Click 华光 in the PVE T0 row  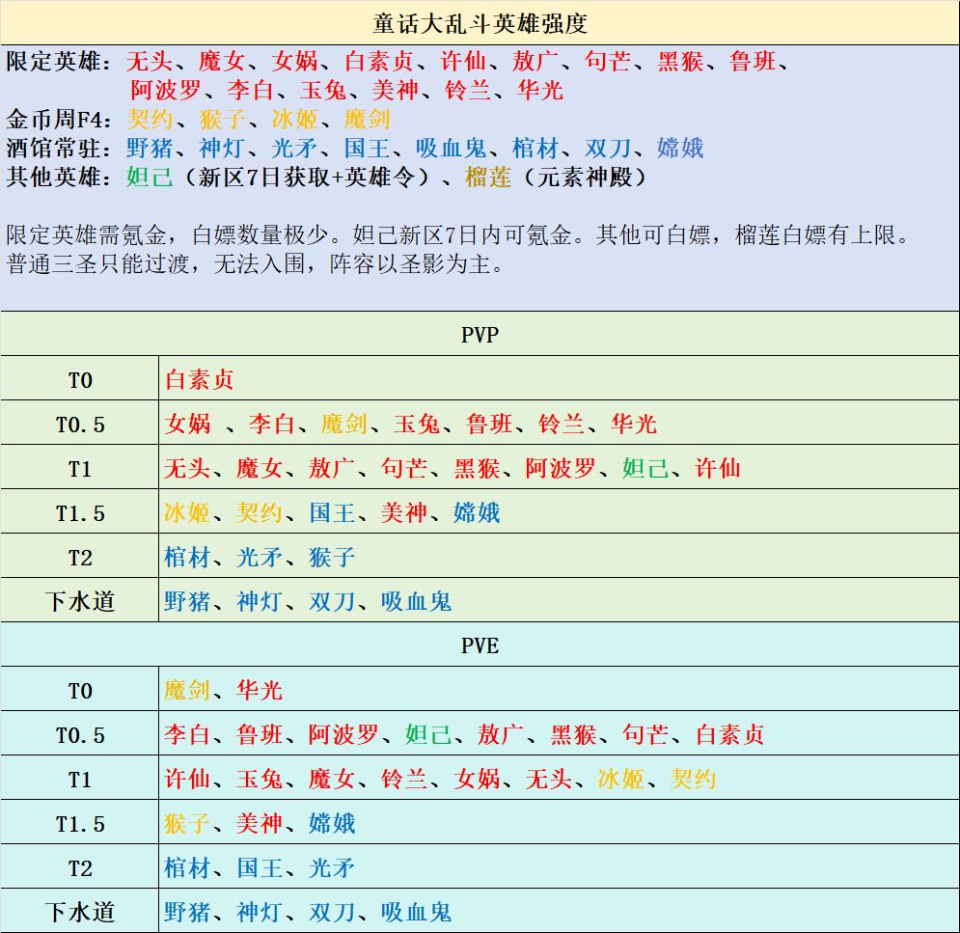click(260, 691)
